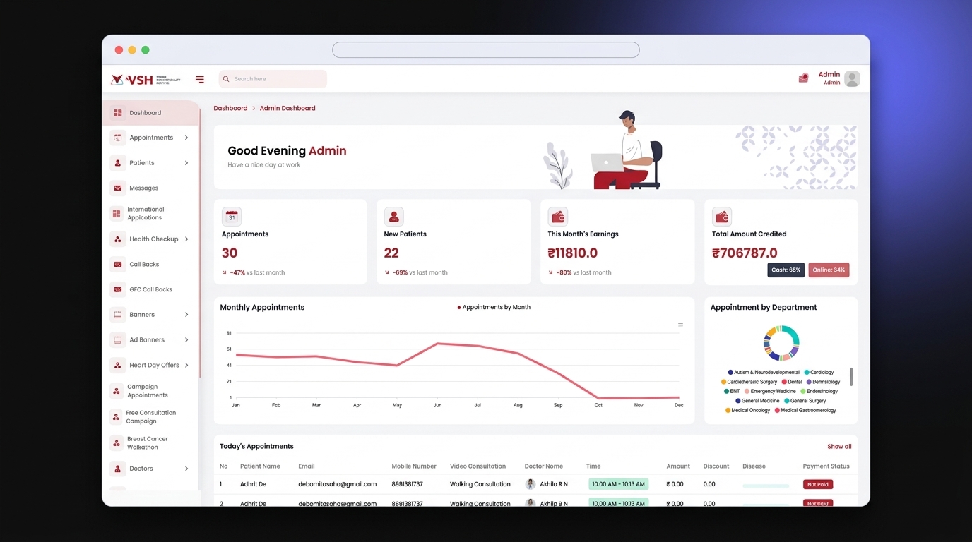
Task: Click the Cash: 65% badge
Action: pyautogui.click(x=786, y=270)
